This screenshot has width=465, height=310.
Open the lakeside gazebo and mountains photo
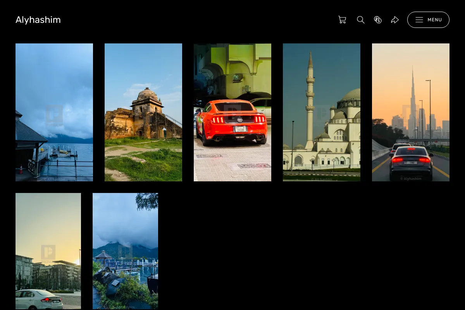pos(125,251)
